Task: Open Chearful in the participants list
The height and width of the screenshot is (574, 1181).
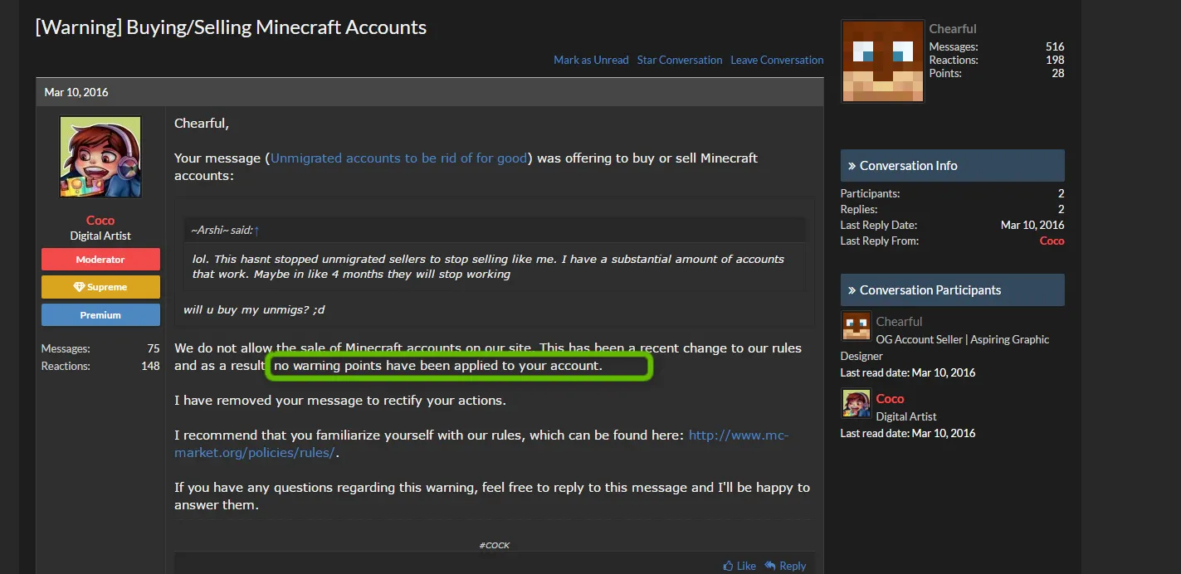Action: click(x=899, y=322)
